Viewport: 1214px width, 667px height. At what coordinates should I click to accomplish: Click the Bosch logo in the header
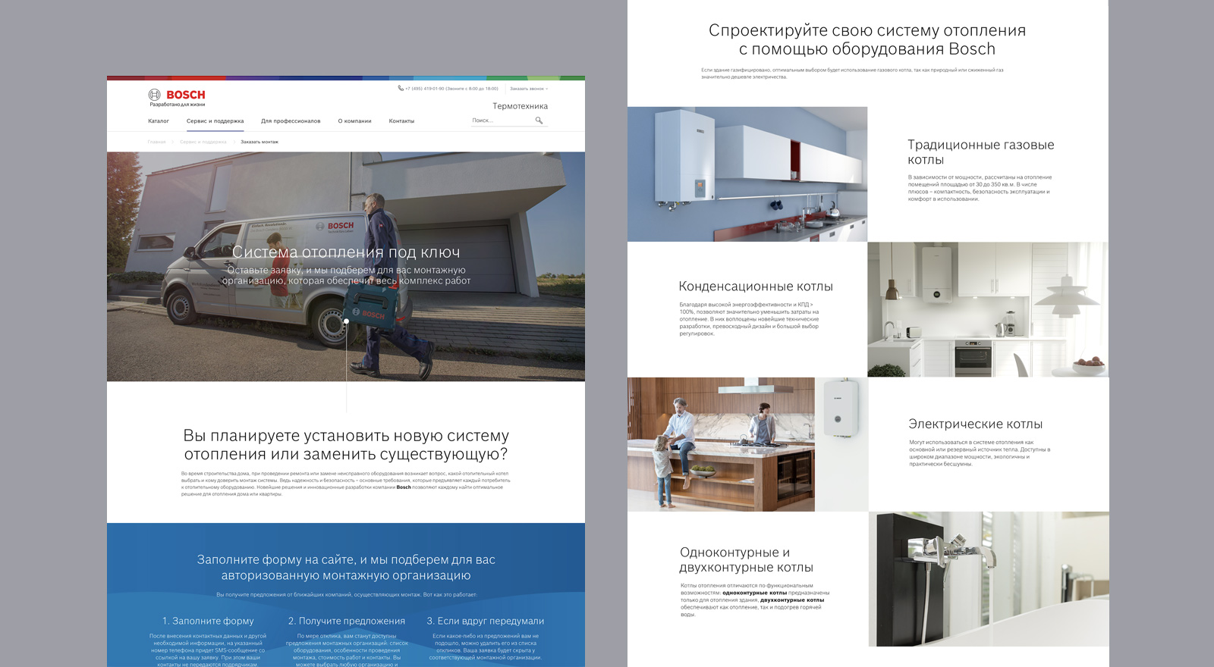[177, 95]
